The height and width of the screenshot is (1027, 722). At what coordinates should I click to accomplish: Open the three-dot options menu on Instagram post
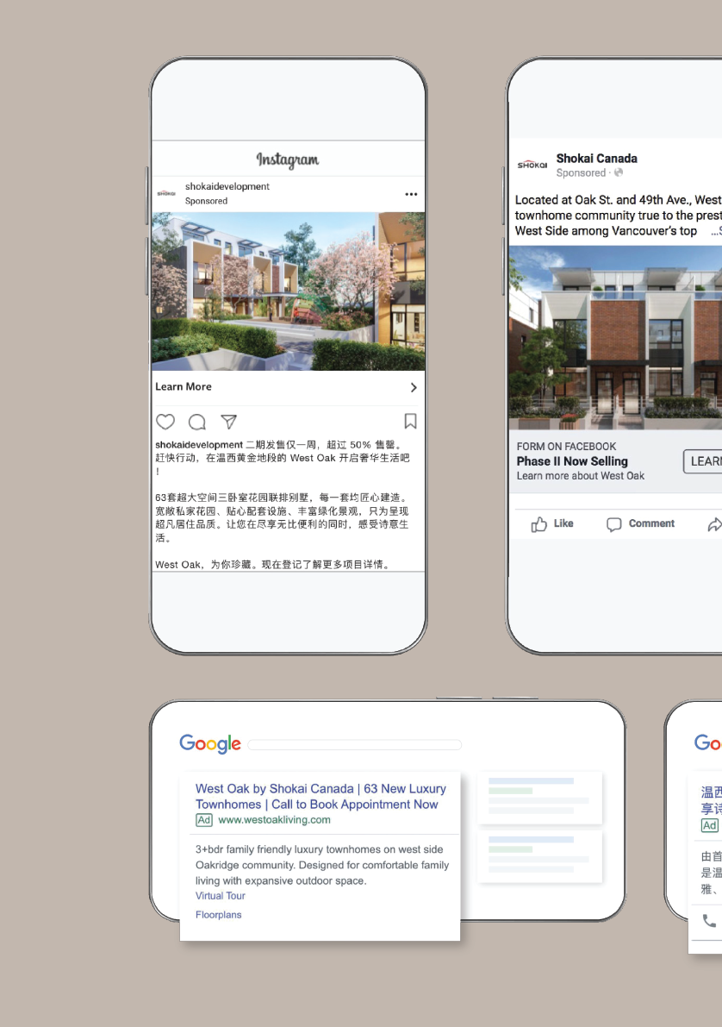click(x=411, y=194)
